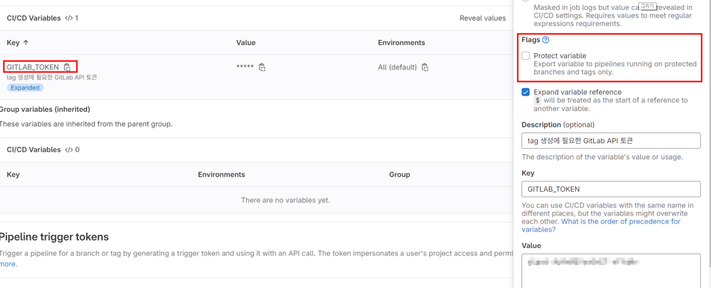The width and height of the screenshot is (711, 288).
Task: Open the Flags help icon
Action: click(x=546, y=40)
